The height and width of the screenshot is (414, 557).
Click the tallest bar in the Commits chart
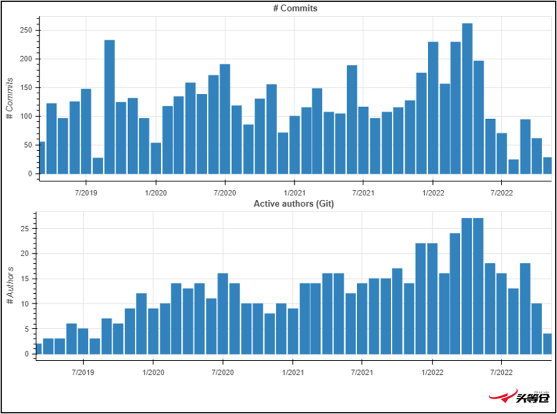467,99
